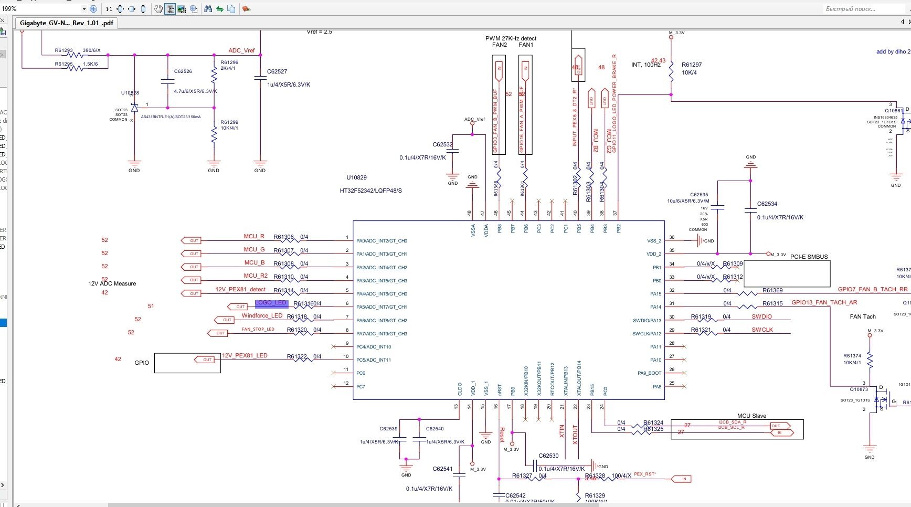Select the fit whole page icon

point(120,9)
